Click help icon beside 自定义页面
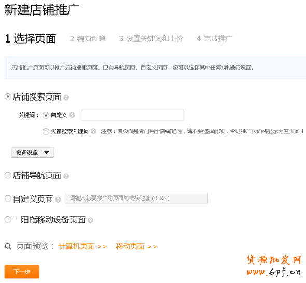 (x=58, y=200)
